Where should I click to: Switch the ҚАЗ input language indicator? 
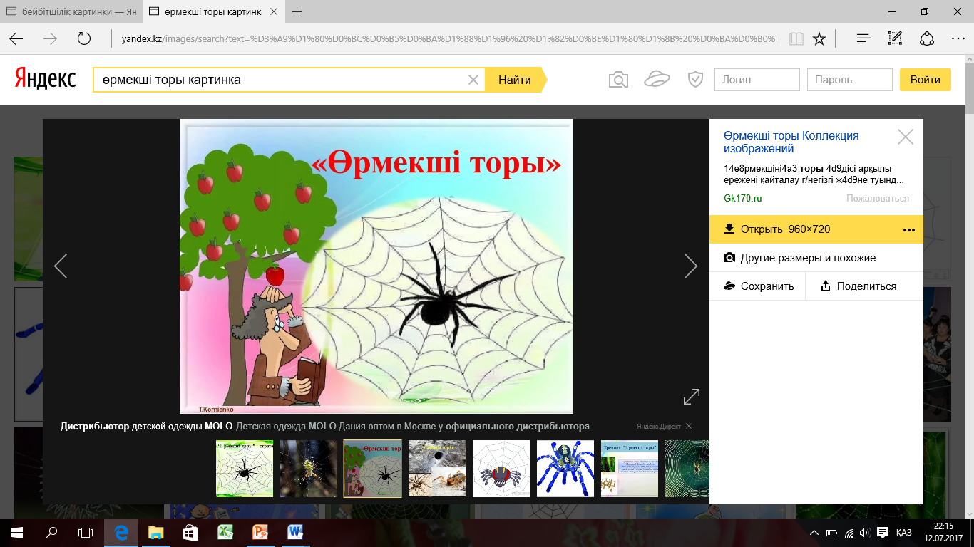coord(903,532)
